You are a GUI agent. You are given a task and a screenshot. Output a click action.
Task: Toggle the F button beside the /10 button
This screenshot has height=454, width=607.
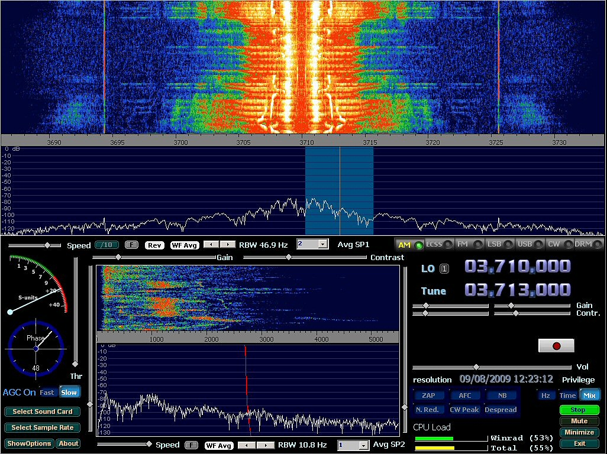(131, 245)
